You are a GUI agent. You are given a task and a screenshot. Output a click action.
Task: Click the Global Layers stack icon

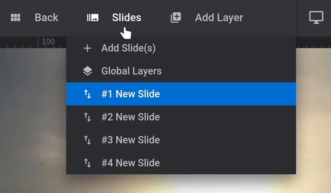87,71
